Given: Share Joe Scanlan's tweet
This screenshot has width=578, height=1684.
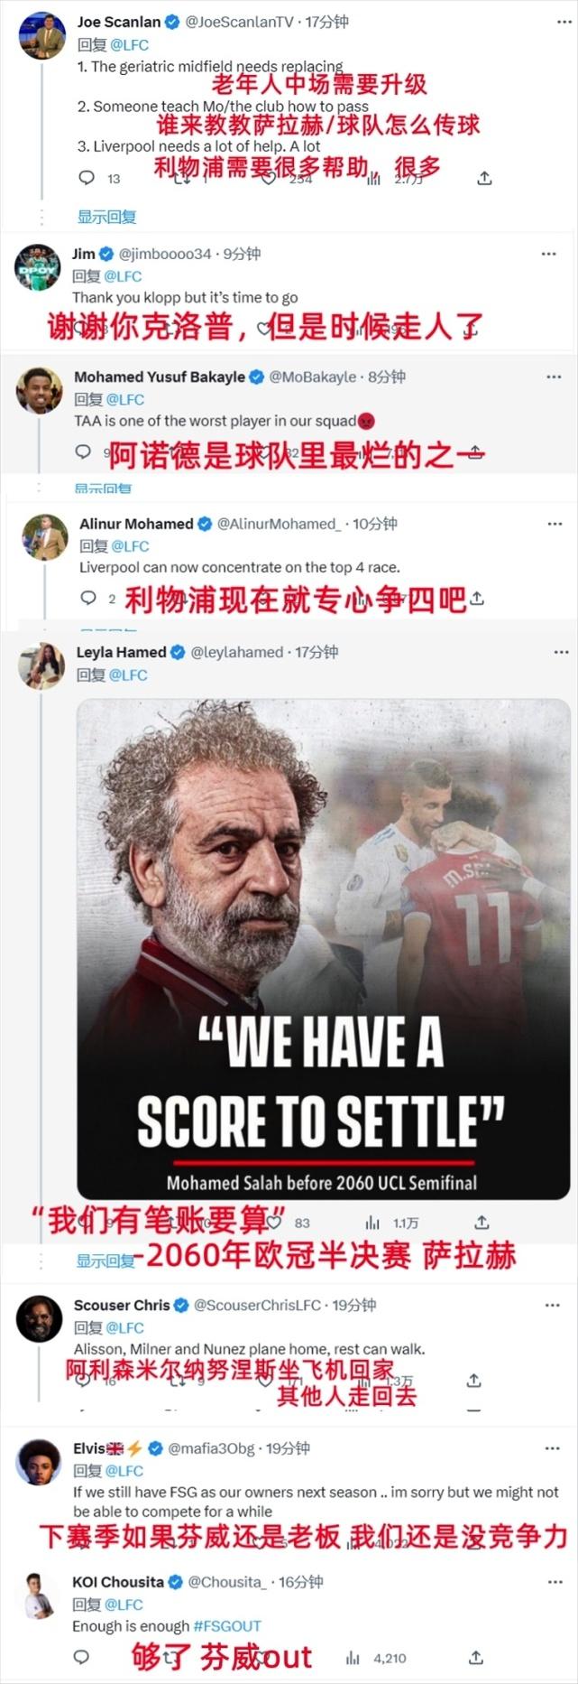Looking at the screenshot, I should [484, 178].
